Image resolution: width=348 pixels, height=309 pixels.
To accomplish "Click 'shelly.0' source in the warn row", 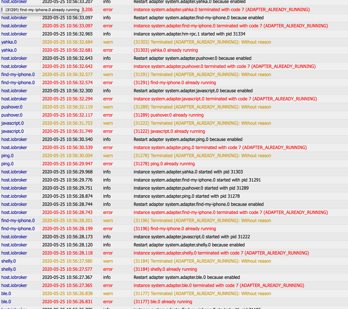I will [x=9, y=261].
